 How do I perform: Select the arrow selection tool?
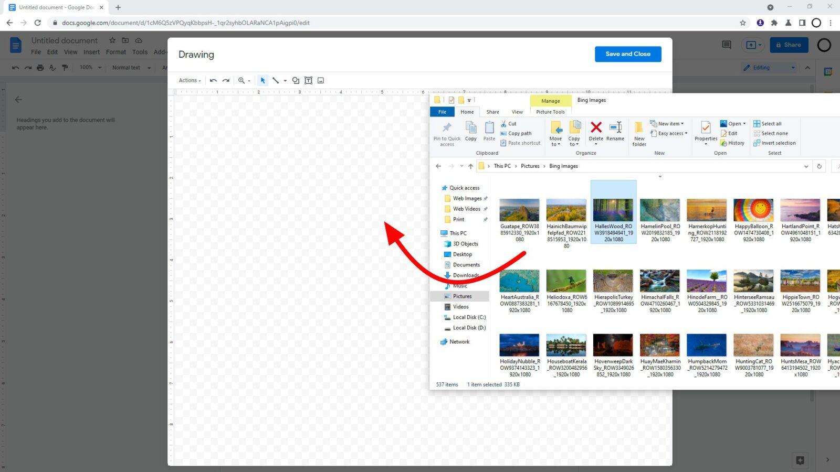[262, 80]
